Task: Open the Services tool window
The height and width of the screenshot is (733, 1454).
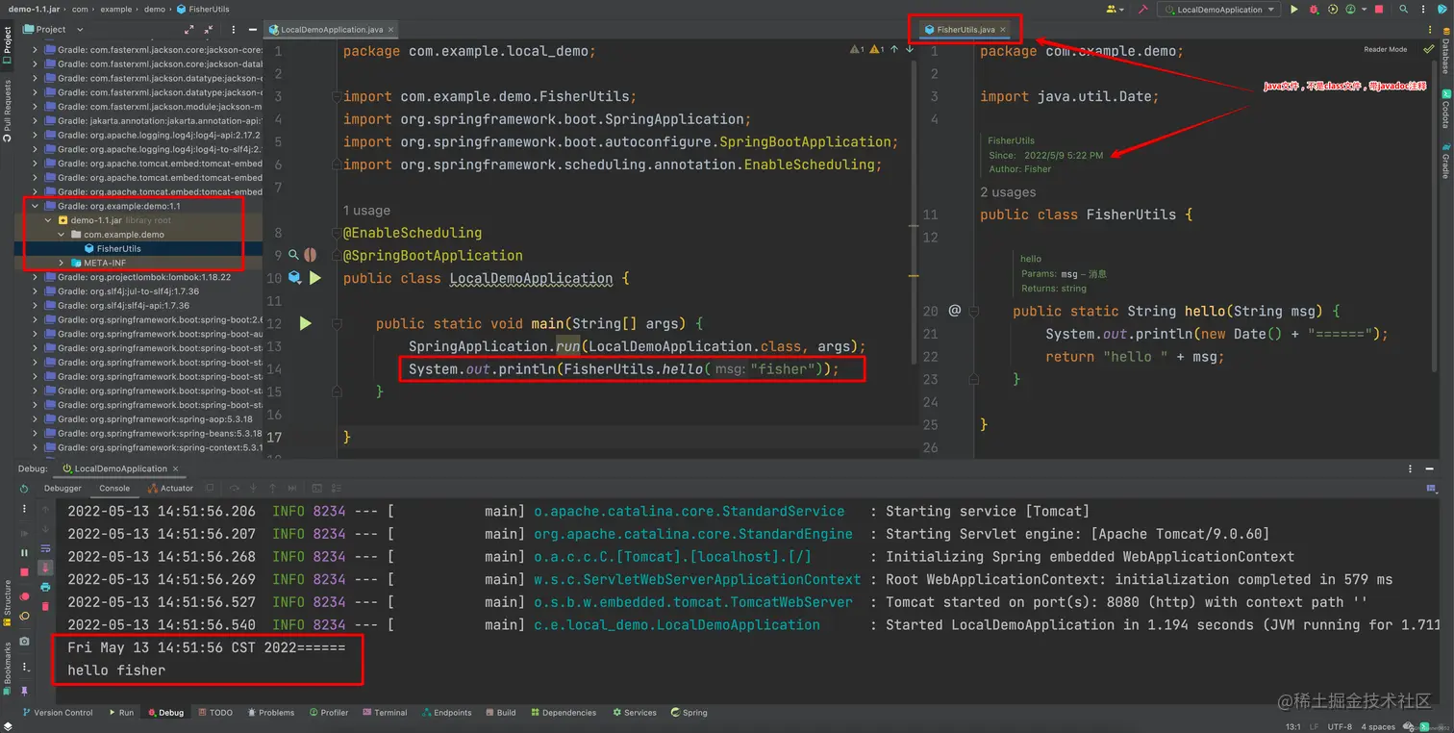Action: tap(634, 713)
